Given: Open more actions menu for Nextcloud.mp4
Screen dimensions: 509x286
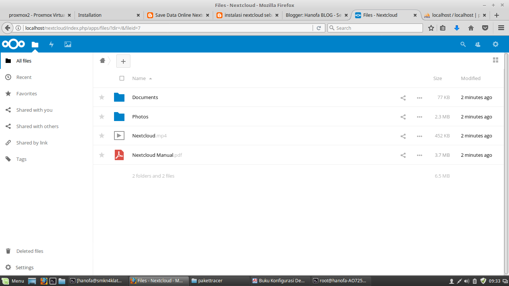Looking at the screenshot, I should click(x=420, y=136).
